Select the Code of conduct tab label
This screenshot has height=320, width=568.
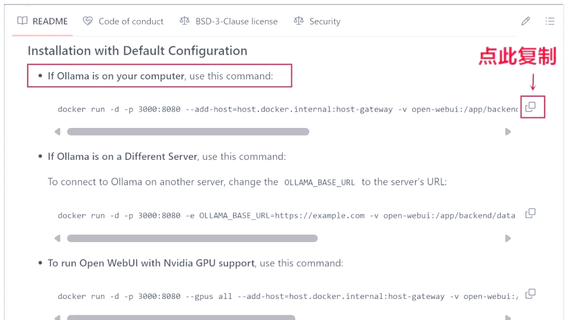(x=131, y=22)
